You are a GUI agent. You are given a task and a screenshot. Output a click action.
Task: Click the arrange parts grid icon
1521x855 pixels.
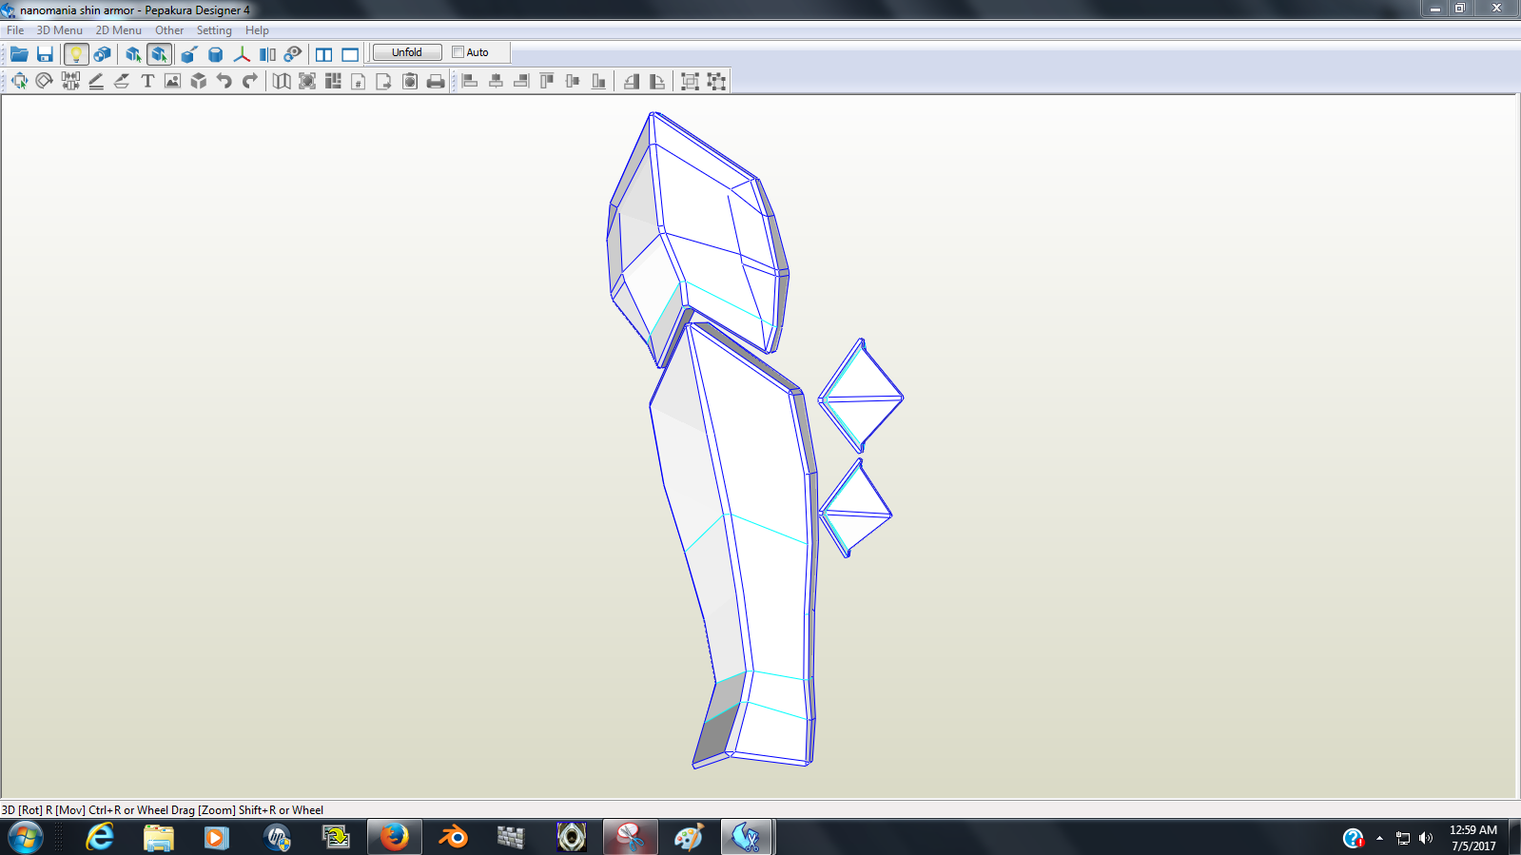pyautogui.click(x=333, y=81)
